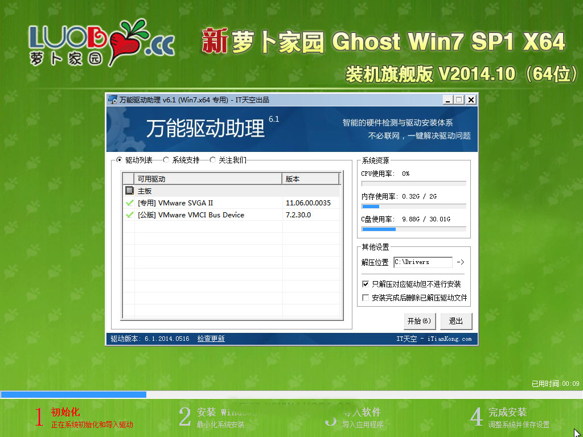
Task: Select the [专用] VMware SVGA II driver row
Action: click(231, 203)
